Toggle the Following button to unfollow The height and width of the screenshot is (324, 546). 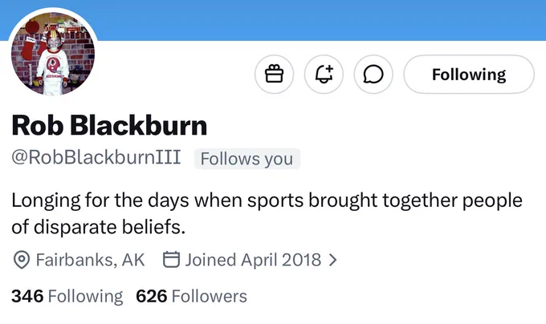point(469,75)
